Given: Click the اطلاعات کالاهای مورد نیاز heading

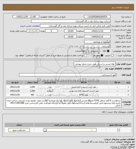Looking at the screenshot, I should (118, 69).
